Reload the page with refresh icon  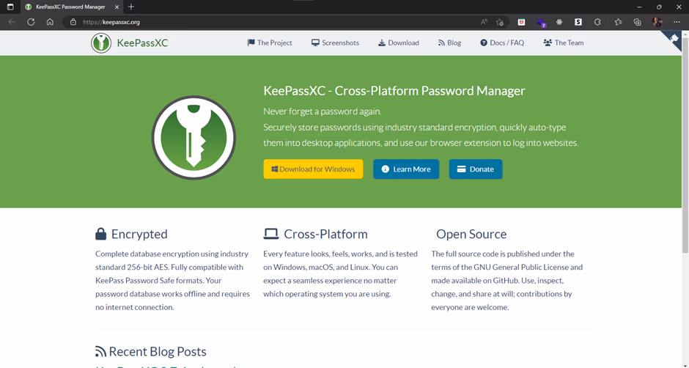31,22
